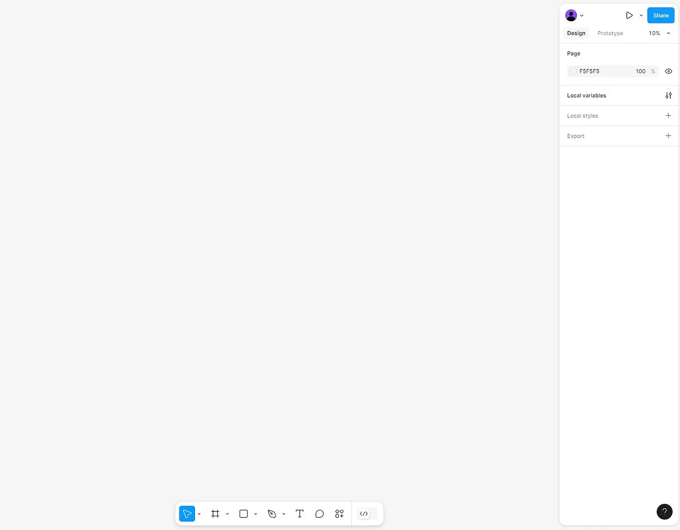Add an export setting with plus
This screenshot has width=680, height=530.
coord(668,135)
